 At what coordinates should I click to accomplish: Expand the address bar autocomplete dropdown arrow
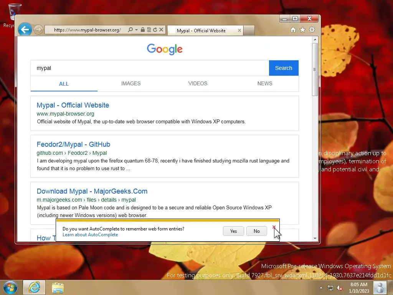click(136, 30)
